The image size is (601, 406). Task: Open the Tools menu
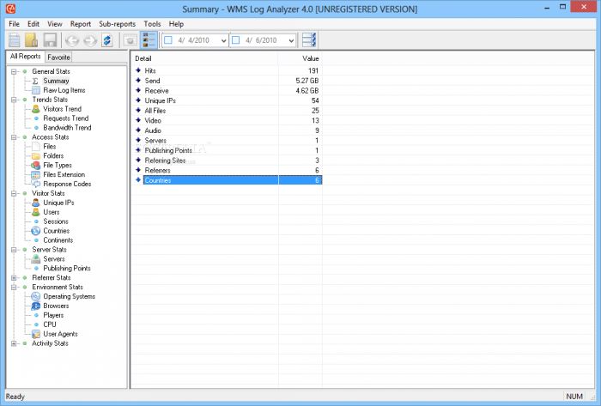[152, 24]
